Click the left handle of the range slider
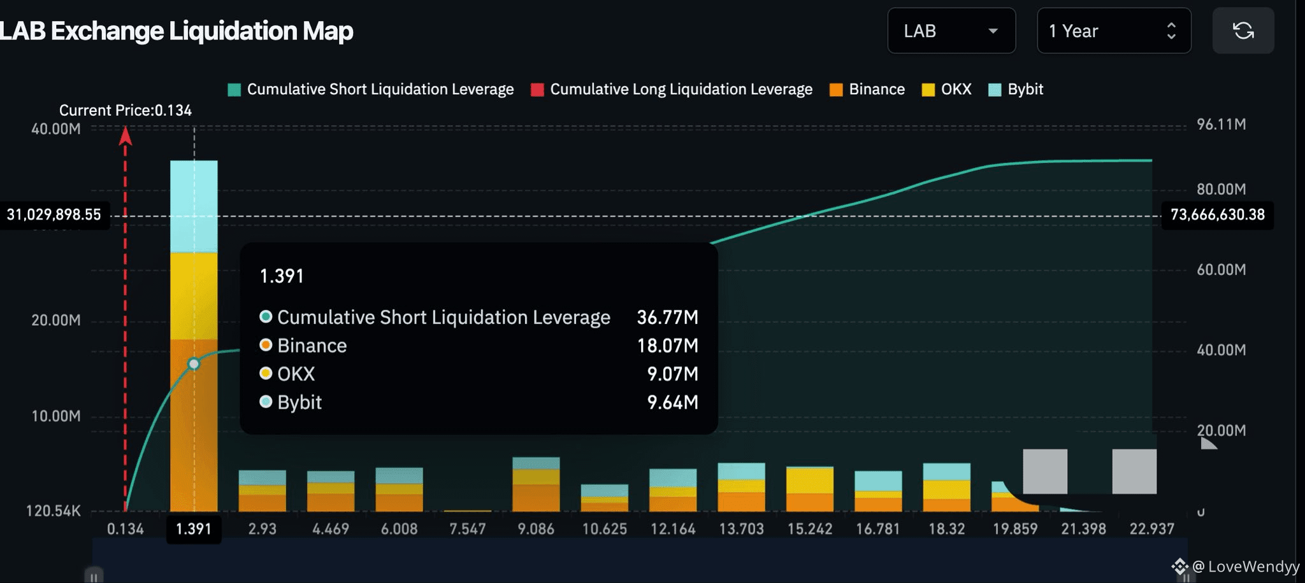1305x583 pixels. point(94,576)
